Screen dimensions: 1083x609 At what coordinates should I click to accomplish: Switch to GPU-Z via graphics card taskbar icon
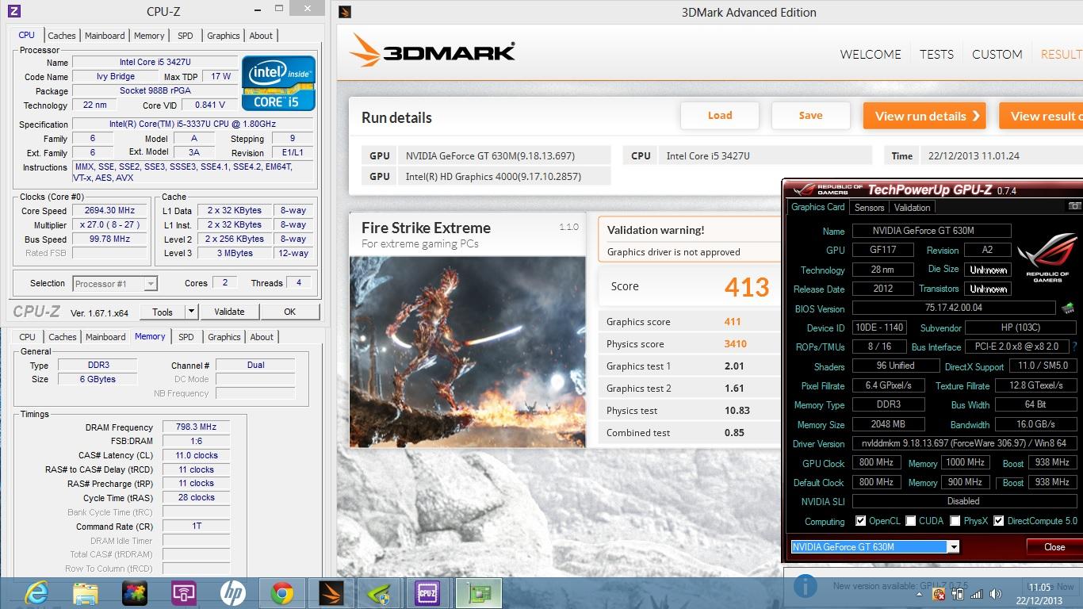click(478, 593)
